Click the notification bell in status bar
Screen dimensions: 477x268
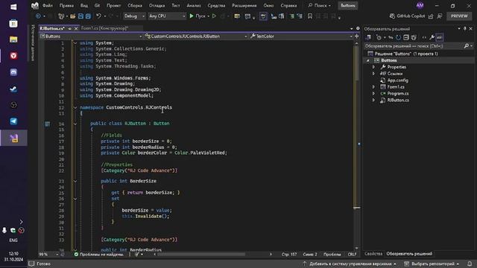click(x=470, y=264)
